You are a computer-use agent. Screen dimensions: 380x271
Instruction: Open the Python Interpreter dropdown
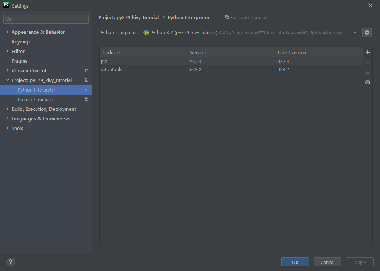[x=355, y=32]
